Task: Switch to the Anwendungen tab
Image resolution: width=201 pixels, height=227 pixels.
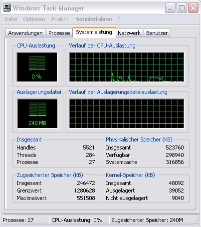Action: [x=25, y=33]
